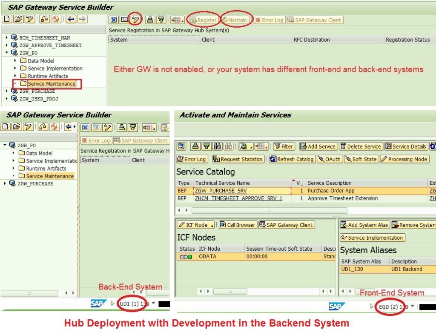Click the left-hand Display/Change pencil in top Service Builder
Image resolution: width=436 pixels, height=335 pixels.
(x=30, y=19)
